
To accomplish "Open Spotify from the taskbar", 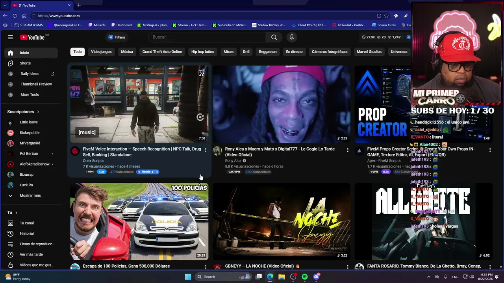I will (x=305, y=277).
